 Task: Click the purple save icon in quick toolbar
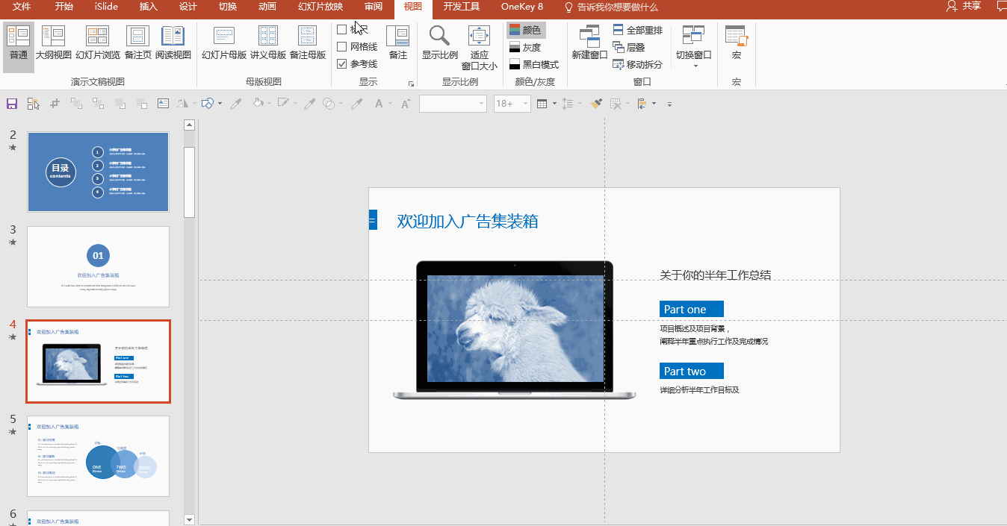pyautogui.click(x=12, y=104)
